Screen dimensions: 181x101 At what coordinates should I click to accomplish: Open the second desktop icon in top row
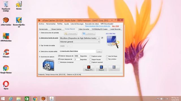(x=19, y=5)
